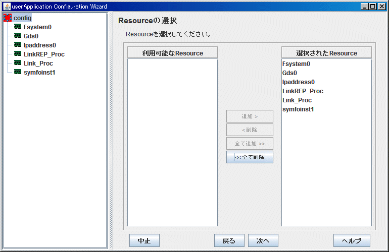Click the 全て追加 >> add all button
The height and width of the screenshot is (252, 389).
(x=250, y=143)
